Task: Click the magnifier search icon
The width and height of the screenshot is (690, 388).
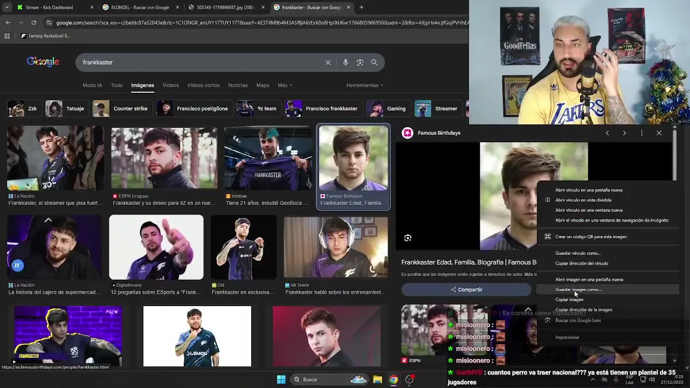Action: click(374, 63)
